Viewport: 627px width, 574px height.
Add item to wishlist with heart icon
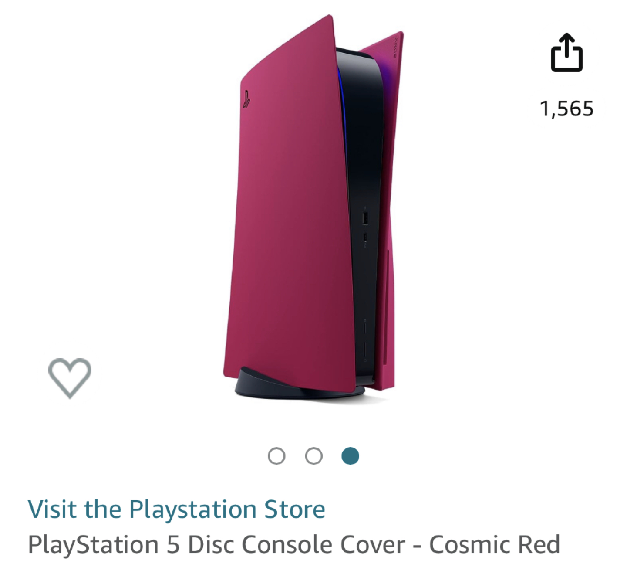click(x=70, y=378)
